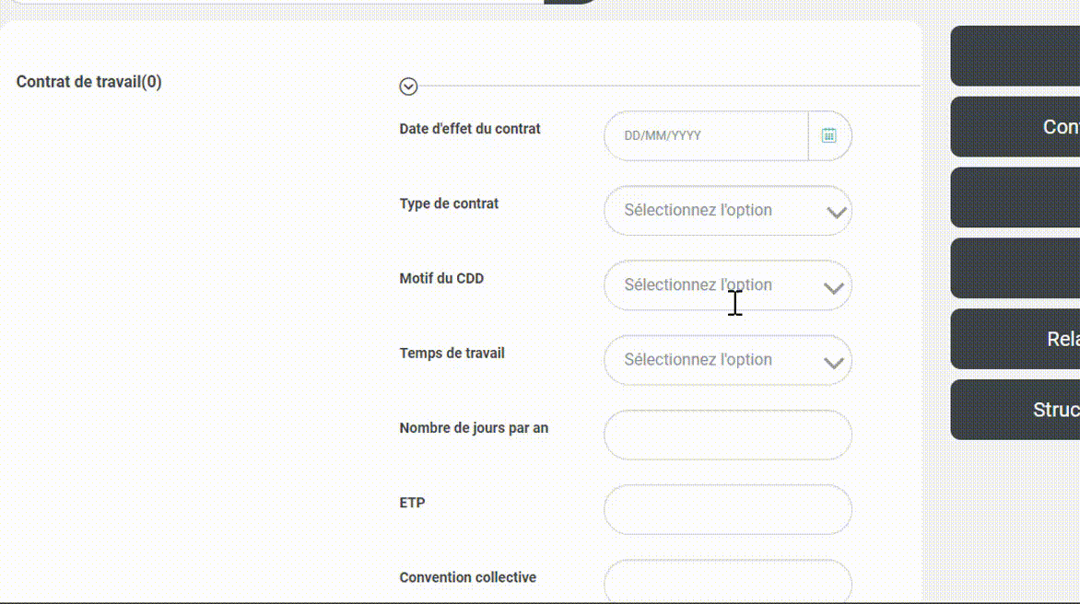The width and height of the screenshot is (1080, 604).
Task: Click the blank dark button just above "Rela"
Action: pos(1015,268)
